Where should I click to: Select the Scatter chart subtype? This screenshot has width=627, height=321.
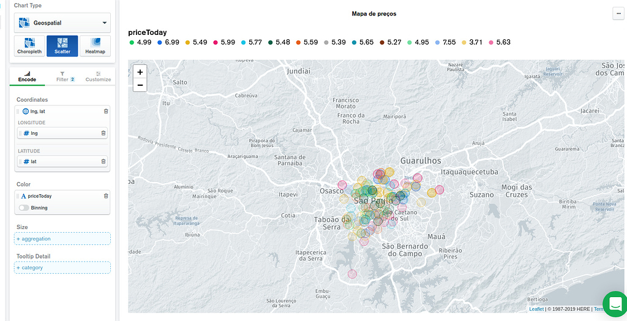62,46
